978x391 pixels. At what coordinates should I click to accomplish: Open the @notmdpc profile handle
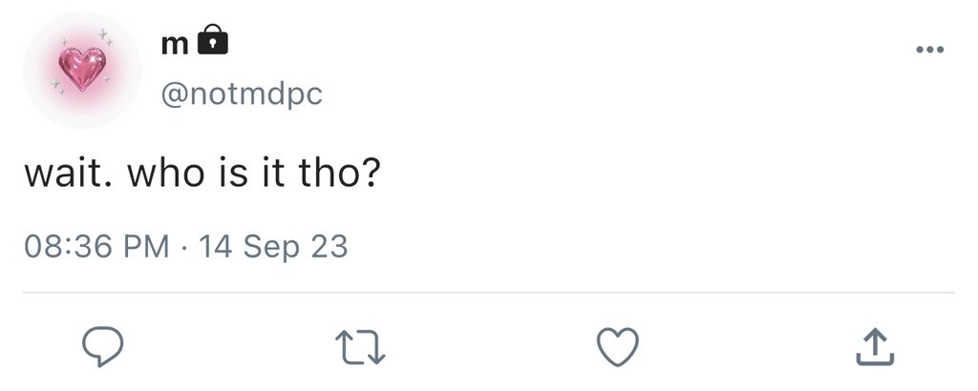pyautogui.click(x=242, y=94)
